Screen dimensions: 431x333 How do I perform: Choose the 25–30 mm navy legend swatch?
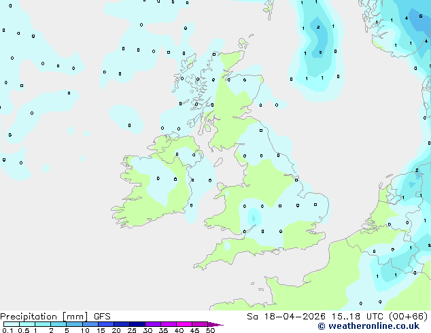click(x=137, y=324)
